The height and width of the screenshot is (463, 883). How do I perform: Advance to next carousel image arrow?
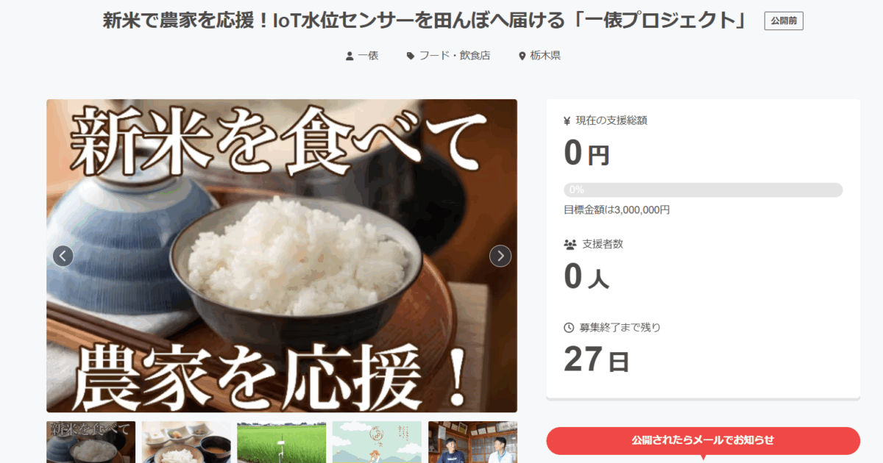tap(500, 256)
